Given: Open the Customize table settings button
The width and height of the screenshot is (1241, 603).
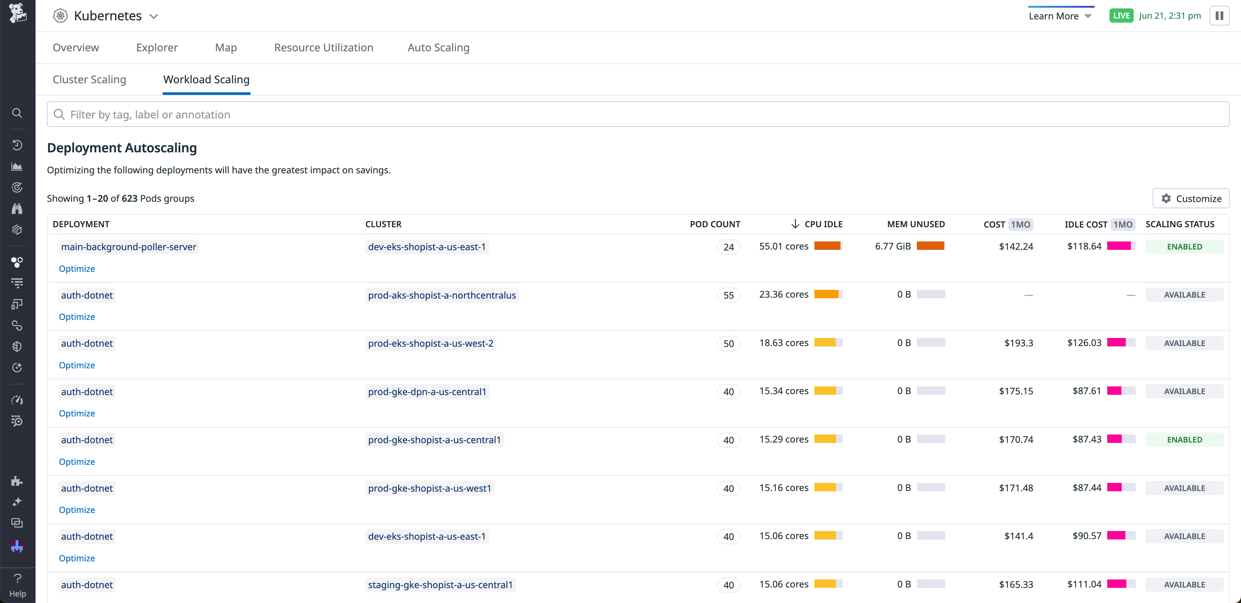Looking at the screenshot, I should (x=1191, y=198).
